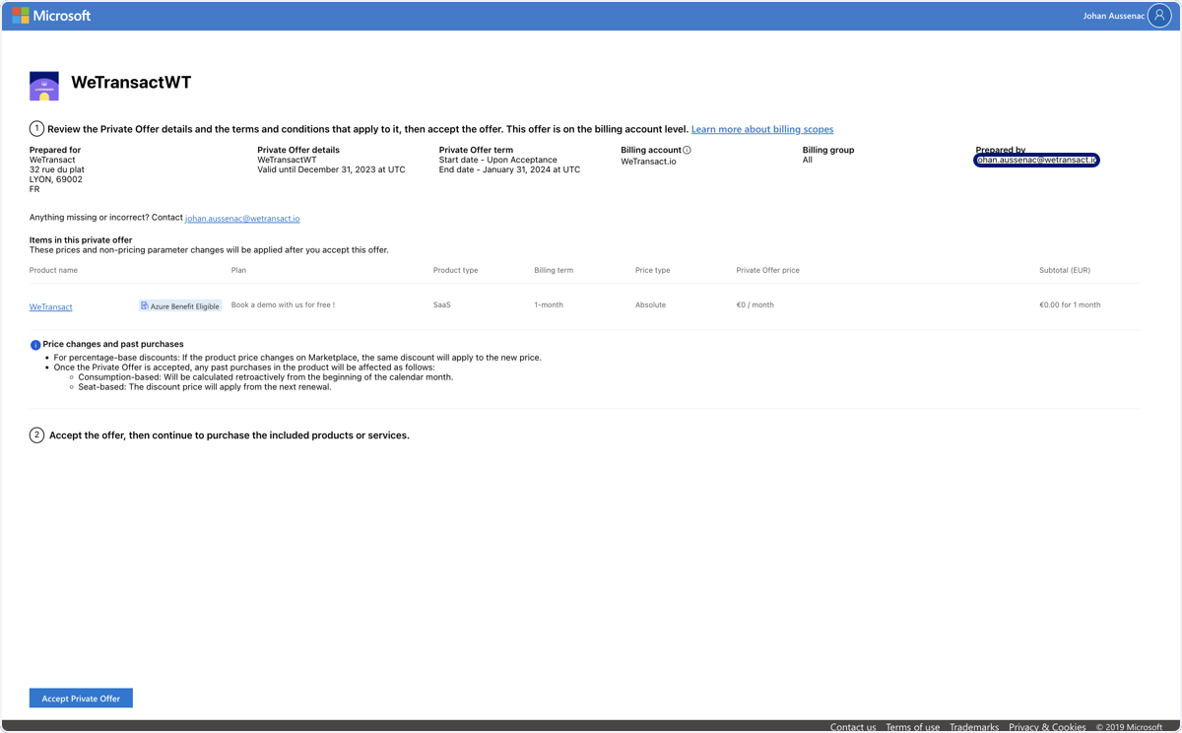Click the SaaS product type cell
1182x733 pixels.
point(442,305)
